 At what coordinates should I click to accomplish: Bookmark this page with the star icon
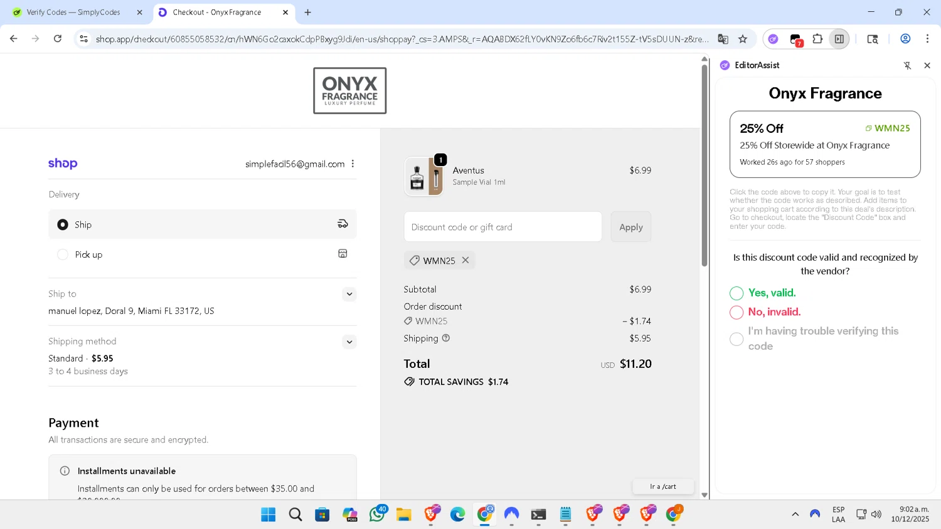point(743,39)
